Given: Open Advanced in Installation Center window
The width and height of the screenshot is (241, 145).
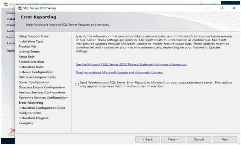Looking at the screenshot, I should [10, 43].
